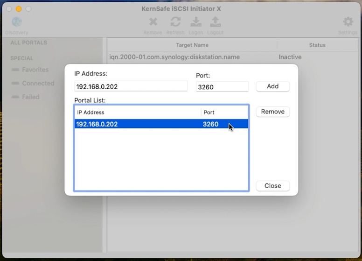Close the portal dialog with Close button
Image resolution: width=362 pixels, height=261 pixels.
click(272, 186)
